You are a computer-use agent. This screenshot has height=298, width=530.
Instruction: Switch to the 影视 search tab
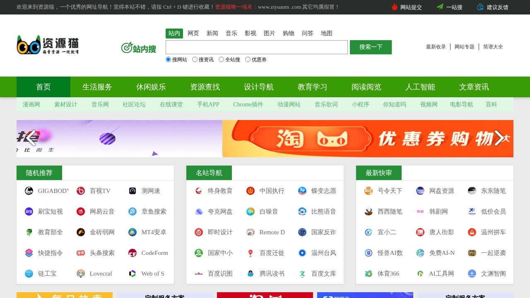(x=251, y=33)
